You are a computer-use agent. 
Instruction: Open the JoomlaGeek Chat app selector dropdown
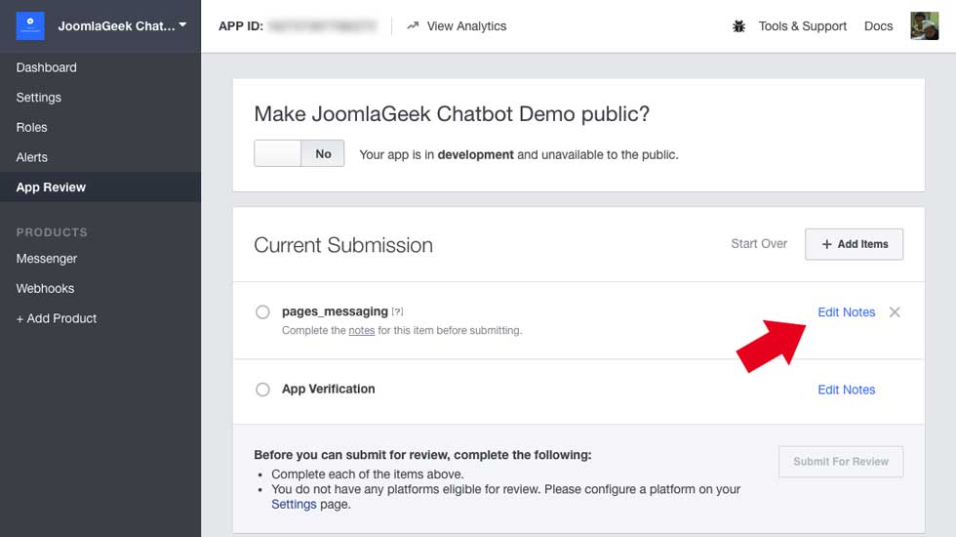122,25
